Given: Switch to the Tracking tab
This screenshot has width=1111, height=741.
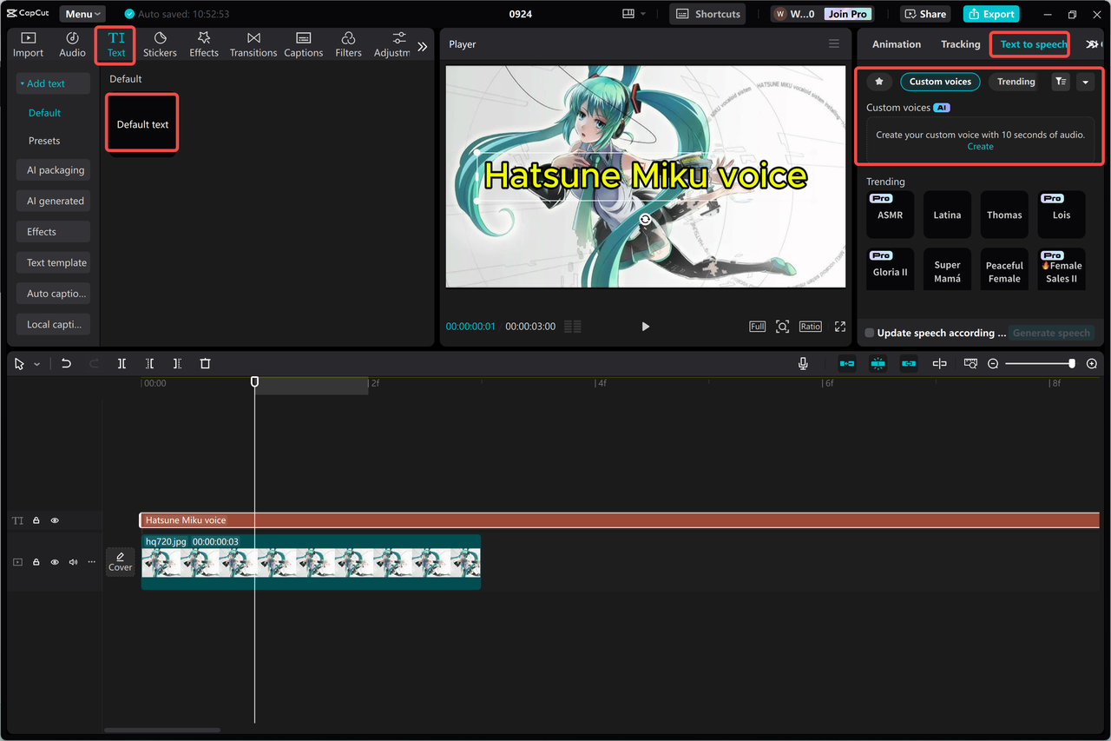Looking at the screenshot, I should 960,43.
